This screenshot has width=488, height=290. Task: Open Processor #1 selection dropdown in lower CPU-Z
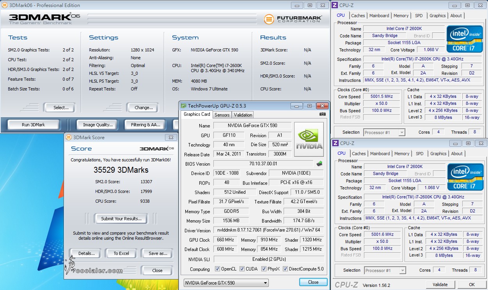pos(385,271)
